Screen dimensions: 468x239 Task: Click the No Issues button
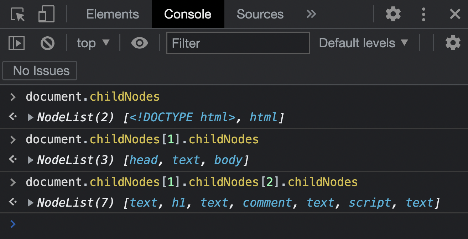click(40, 71)
